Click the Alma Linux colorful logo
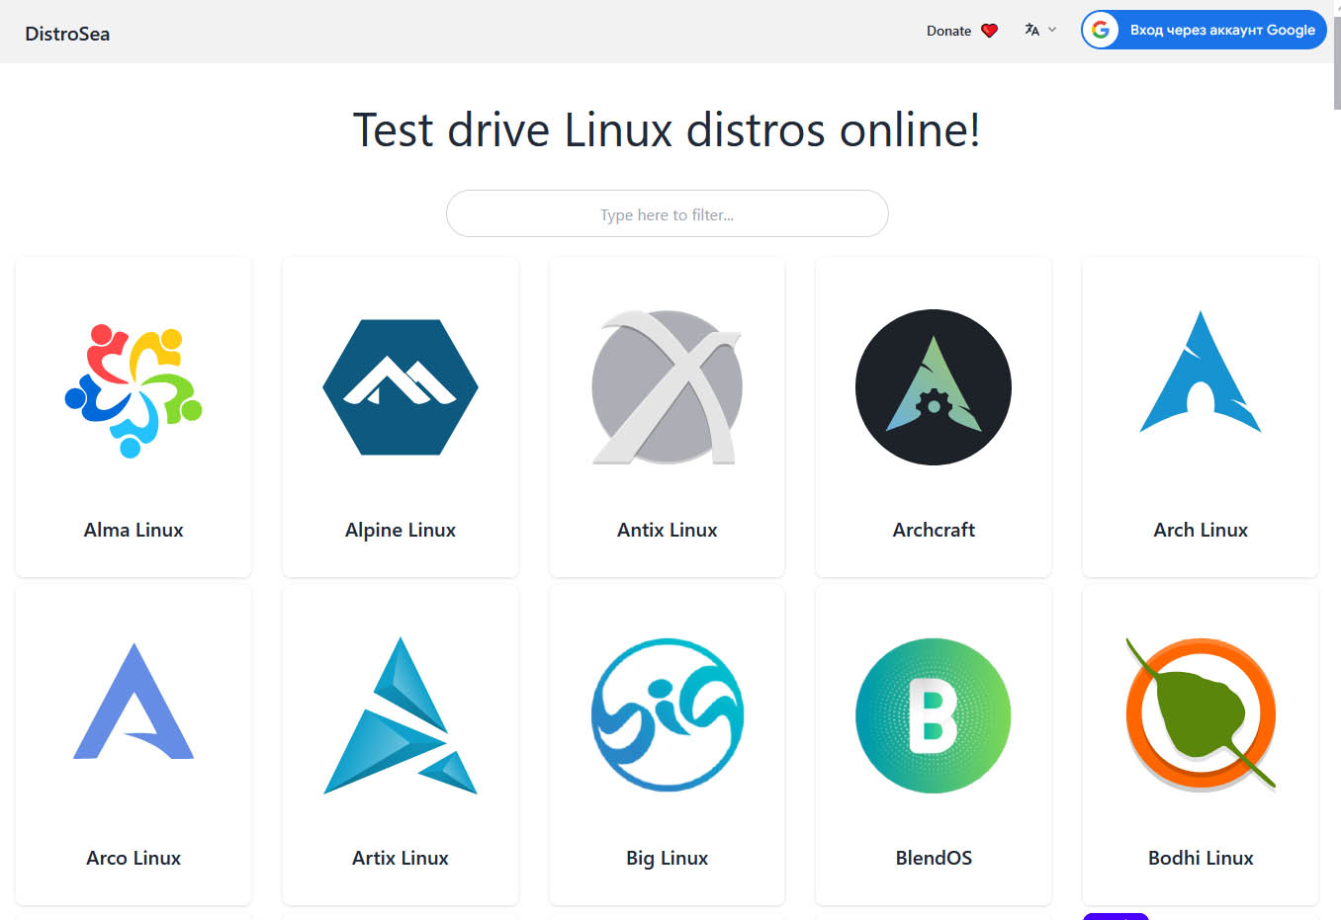The width and height of the screenshot is (1341, 920). 134,389
